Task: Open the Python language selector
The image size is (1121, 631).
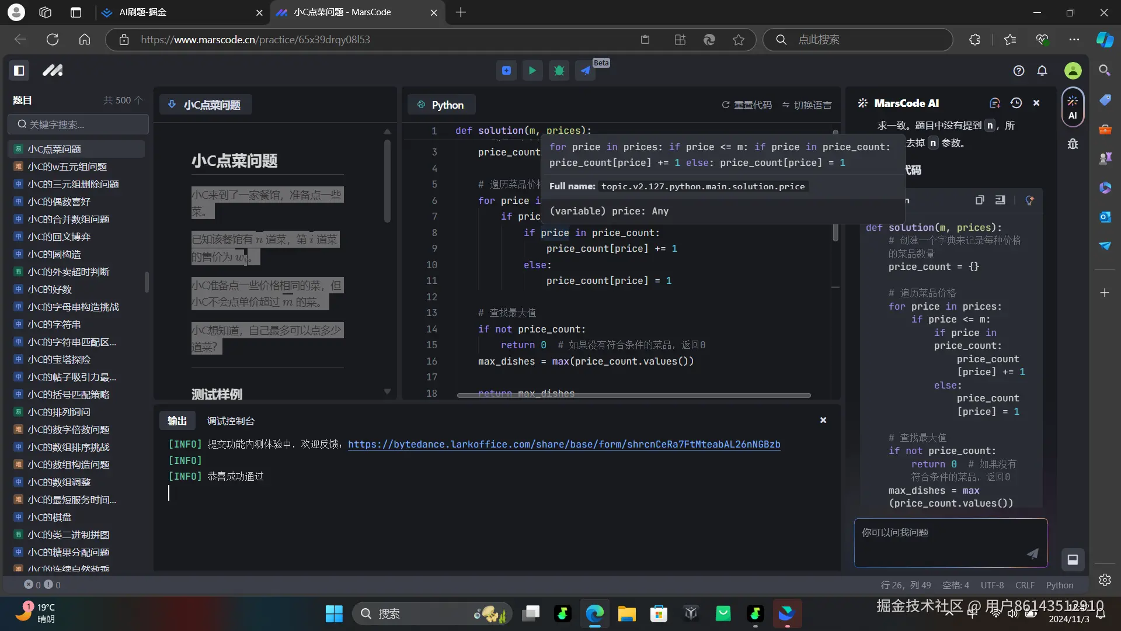Action: [x=441, y=105]
